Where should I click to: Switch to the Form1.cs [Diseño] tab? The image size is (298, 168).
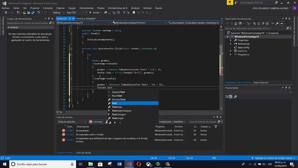(x=86, y=19)
